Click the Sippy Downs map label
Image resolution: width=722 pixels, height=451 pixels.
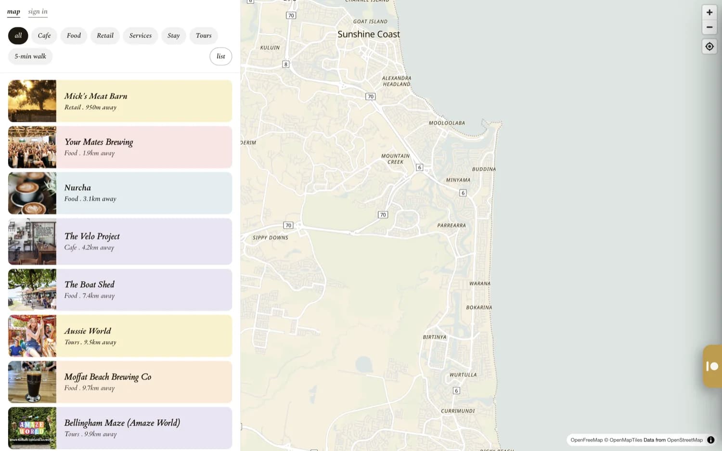(x=271, y=238)
